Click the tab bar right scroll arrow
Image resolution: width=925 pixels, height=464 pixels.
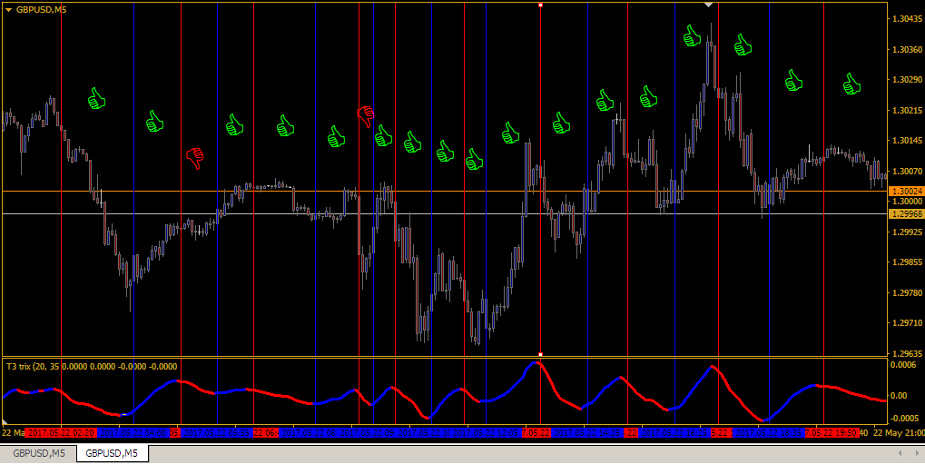click(x=916, y=453)
